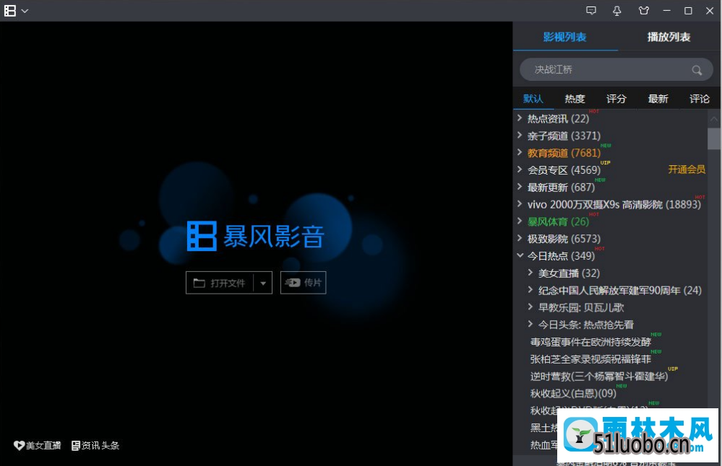Sort the list by 最新

pyautogui.click(x=658, y=99)
